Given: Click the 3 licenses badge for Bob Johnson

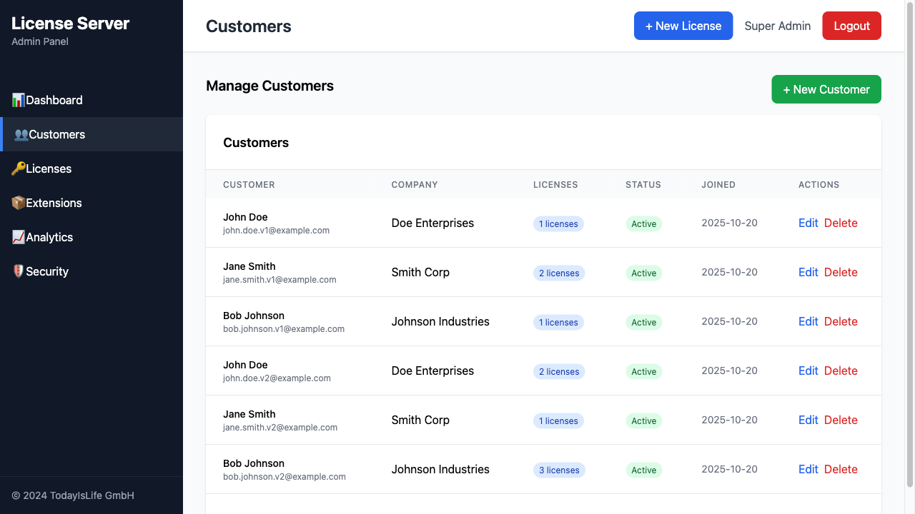Looking at the screenshot, I should (558, 470).
